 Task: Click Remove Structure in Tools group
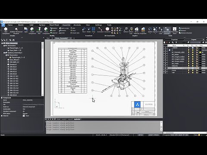185,33
